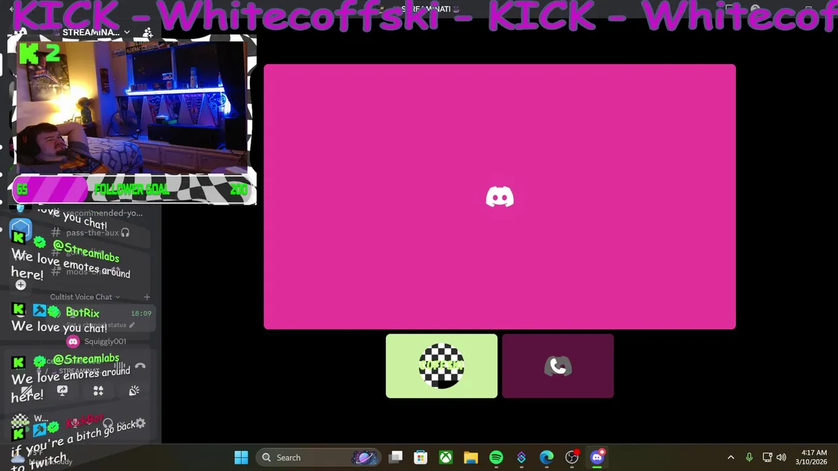Switch to Spotify on the taskbar
Viewport: 838px width, 471px height.
pyautogui.click(x=496, y=457)
